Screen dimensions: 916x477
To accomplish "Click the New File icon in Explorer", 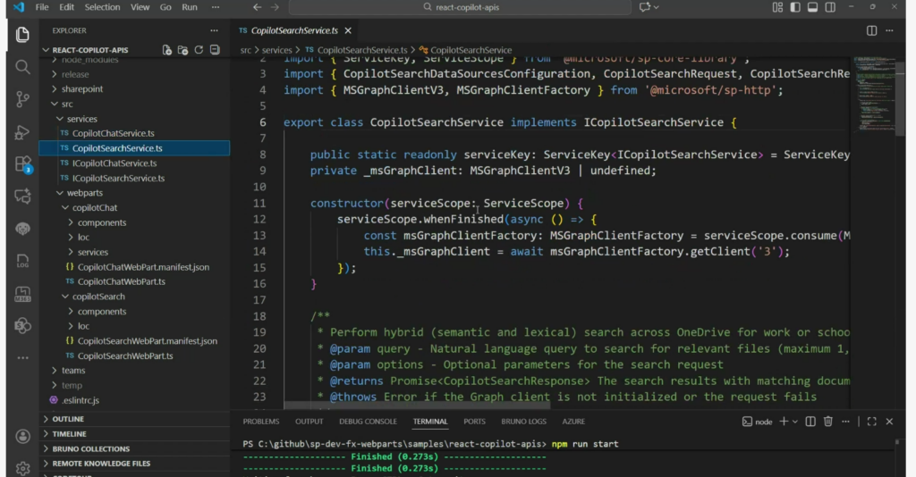I will (167, 50).
